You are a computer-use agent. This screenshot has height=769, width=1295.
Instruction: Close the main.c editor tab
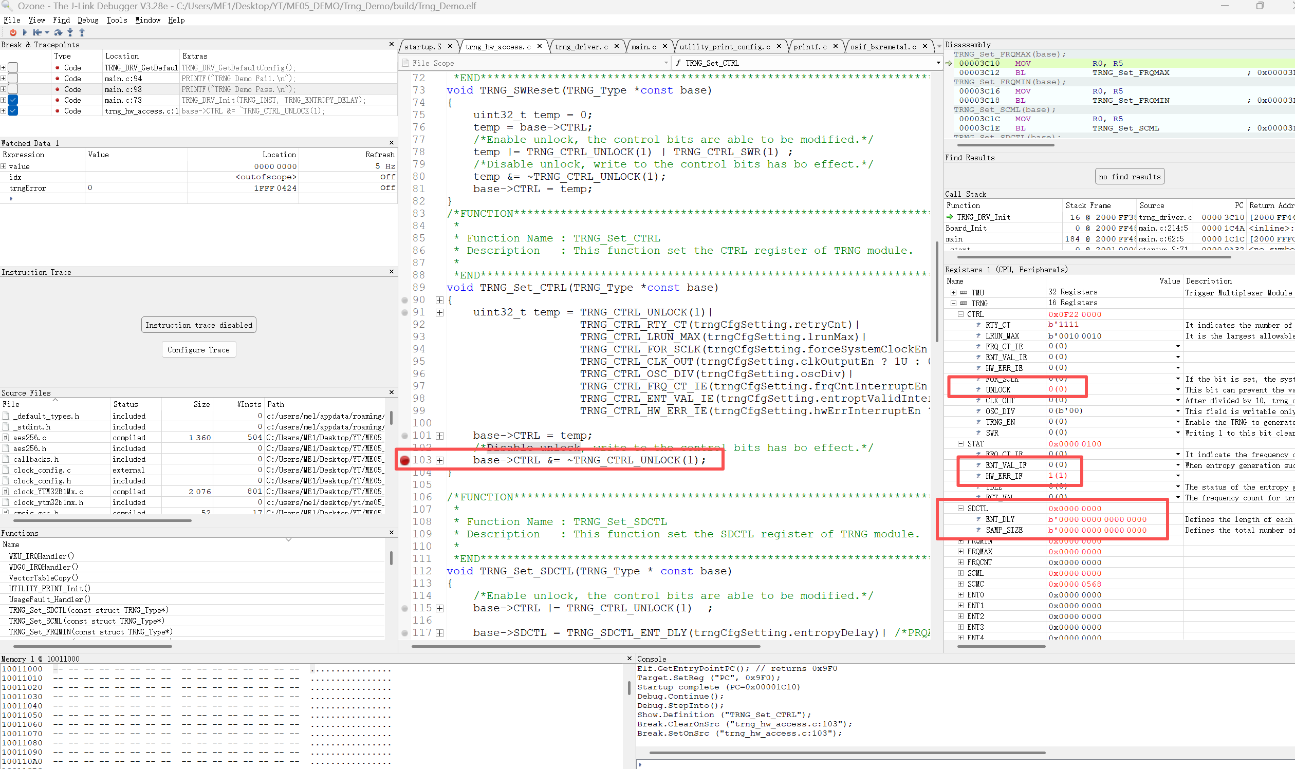pos(664,46)
